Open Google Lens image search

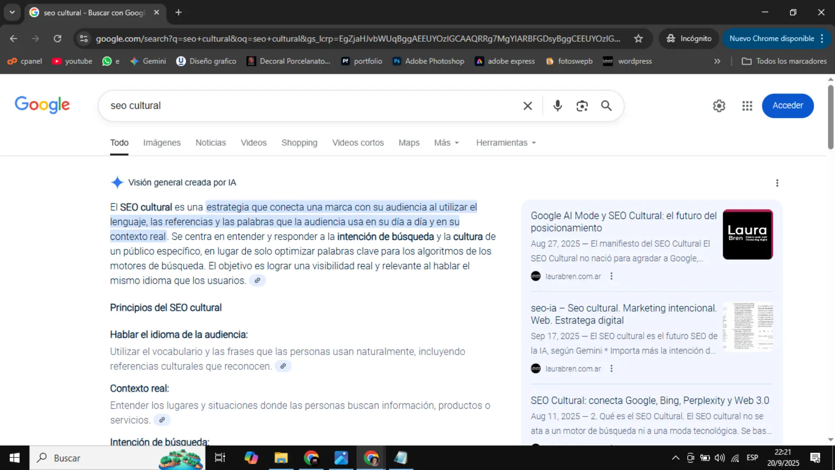click(582, 106)
